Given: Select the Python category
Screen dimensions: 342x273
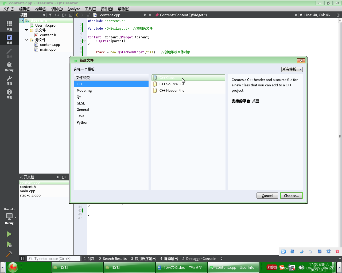Looking at the screenshot, I should pos(111,122).
